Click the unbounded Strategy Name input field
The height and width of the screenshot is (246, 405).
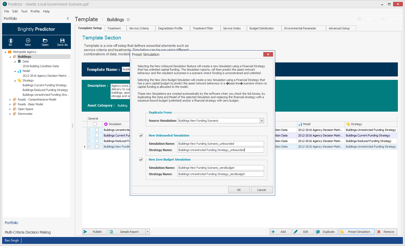coord(220,150)
